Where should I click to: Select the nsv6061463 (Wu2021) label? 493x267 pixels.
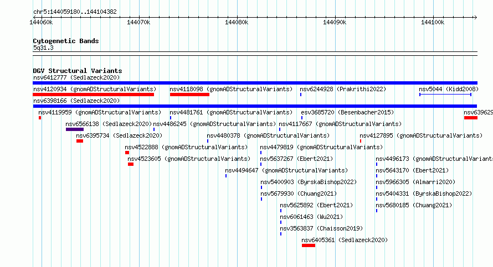point(311,217)
